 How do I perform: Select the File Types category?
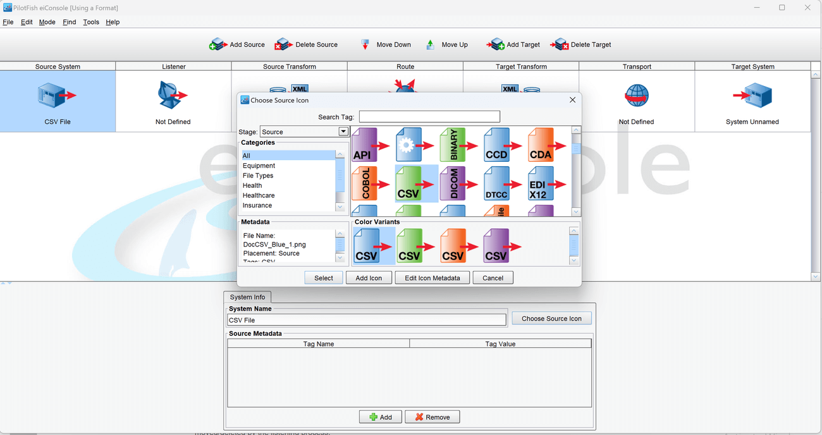point(288,176)
